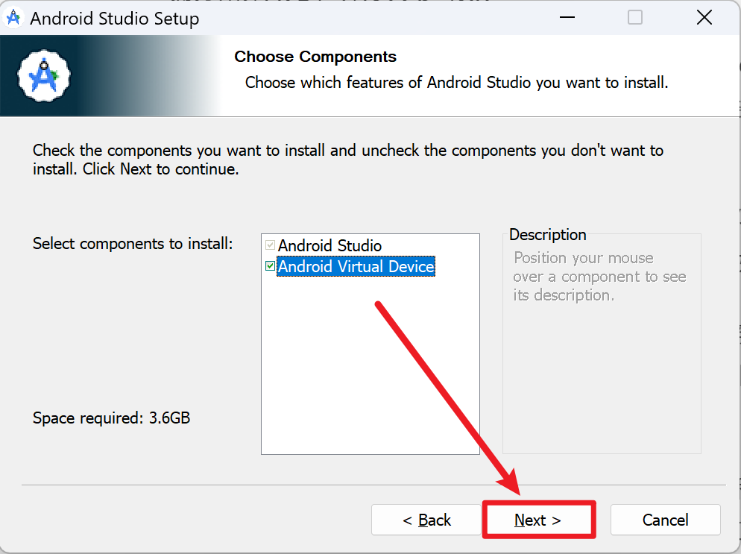The image size is (741, 554).
Task: Click the Description panel title text
Action: pos(547,235)
